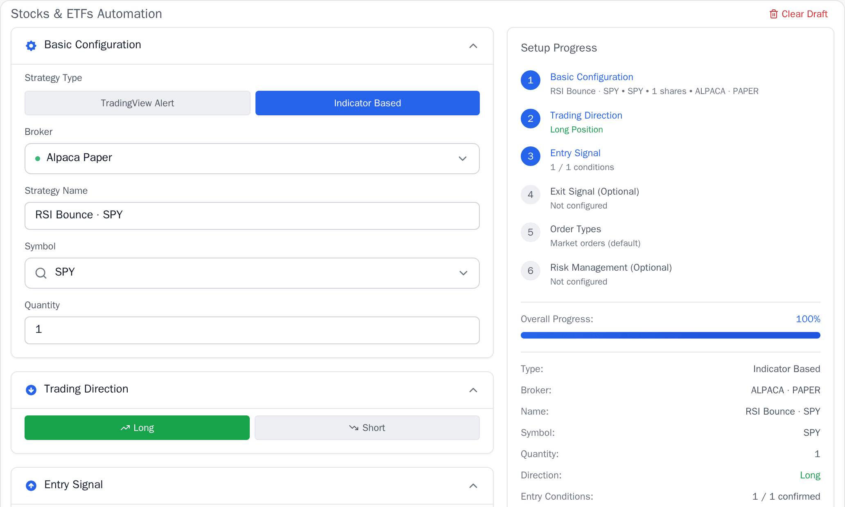Screen dimensions: 845x507
Task: Select Indicator Based strategy type
Action: tap(368, 103)
